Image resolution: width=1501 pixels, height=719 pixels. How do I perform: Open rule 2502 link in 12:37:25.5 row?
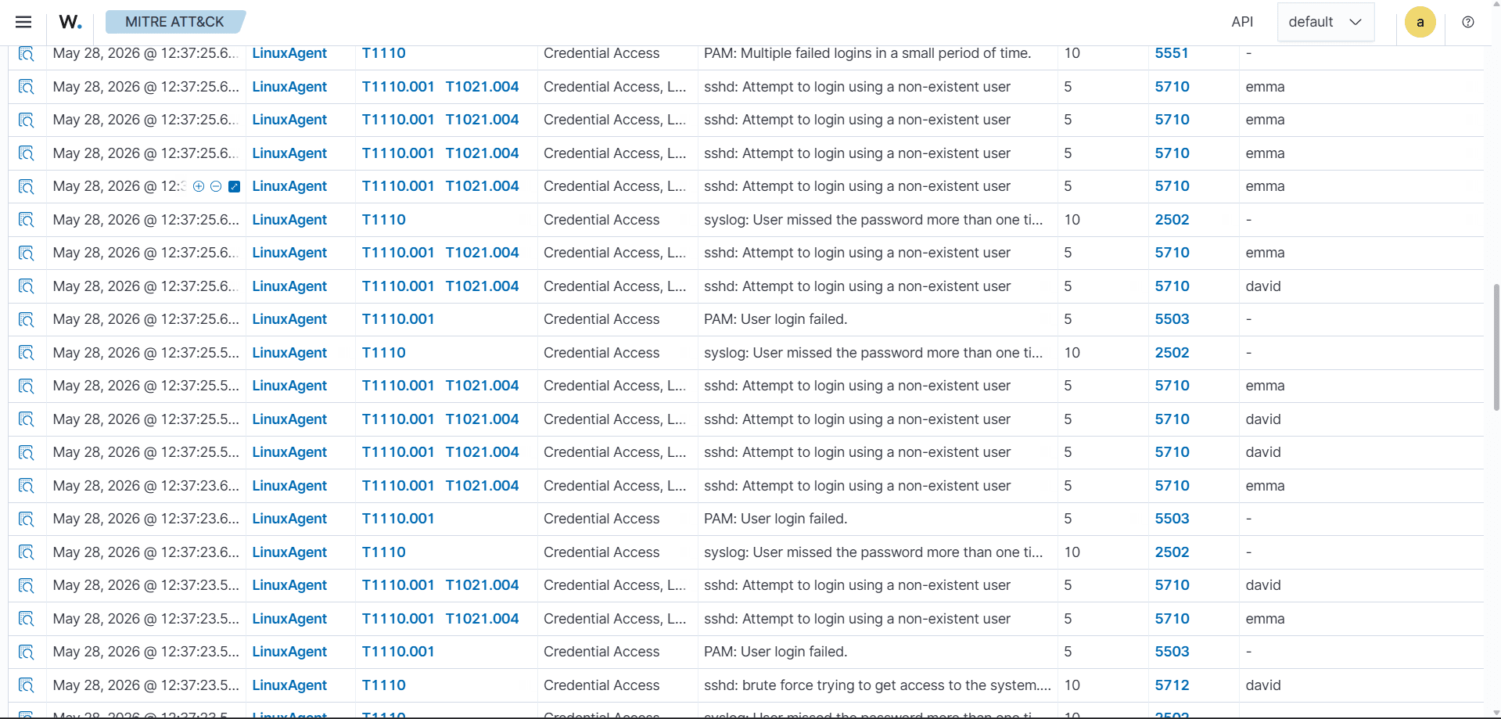click(1172, 353)
